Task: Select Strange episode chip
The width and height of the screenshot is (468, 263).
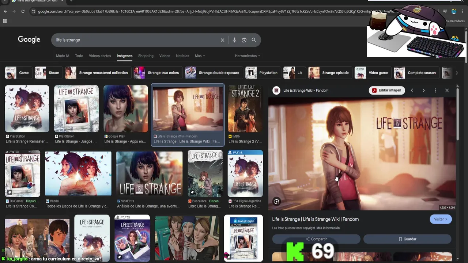Action: 329,73
